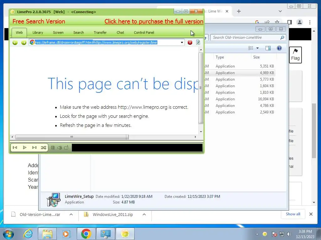Click Show all downloads
The image size is (321, 240).
click(x=293, y=214)
